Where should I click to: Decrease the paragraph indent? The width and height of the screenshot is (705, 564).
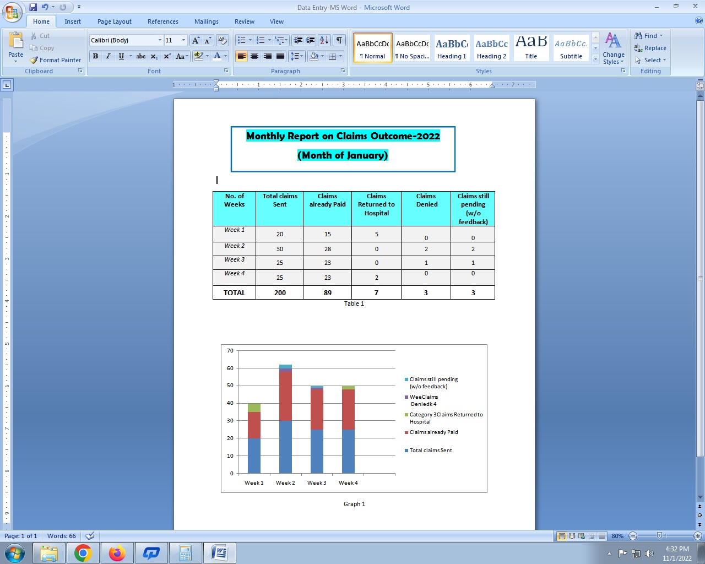point(298,40)
